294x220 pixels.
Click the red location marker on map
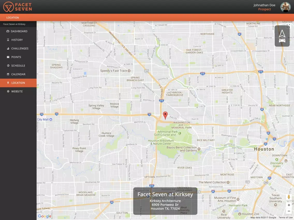pyautogui.click(x=165, y=115)
